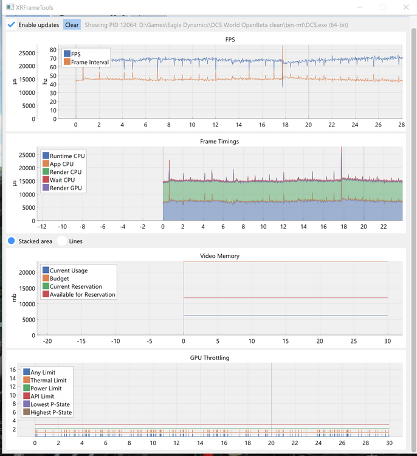Screen dimensions: 417x456
Task: Click the Runtime CPU legend swatch
Action: point(46,156)
